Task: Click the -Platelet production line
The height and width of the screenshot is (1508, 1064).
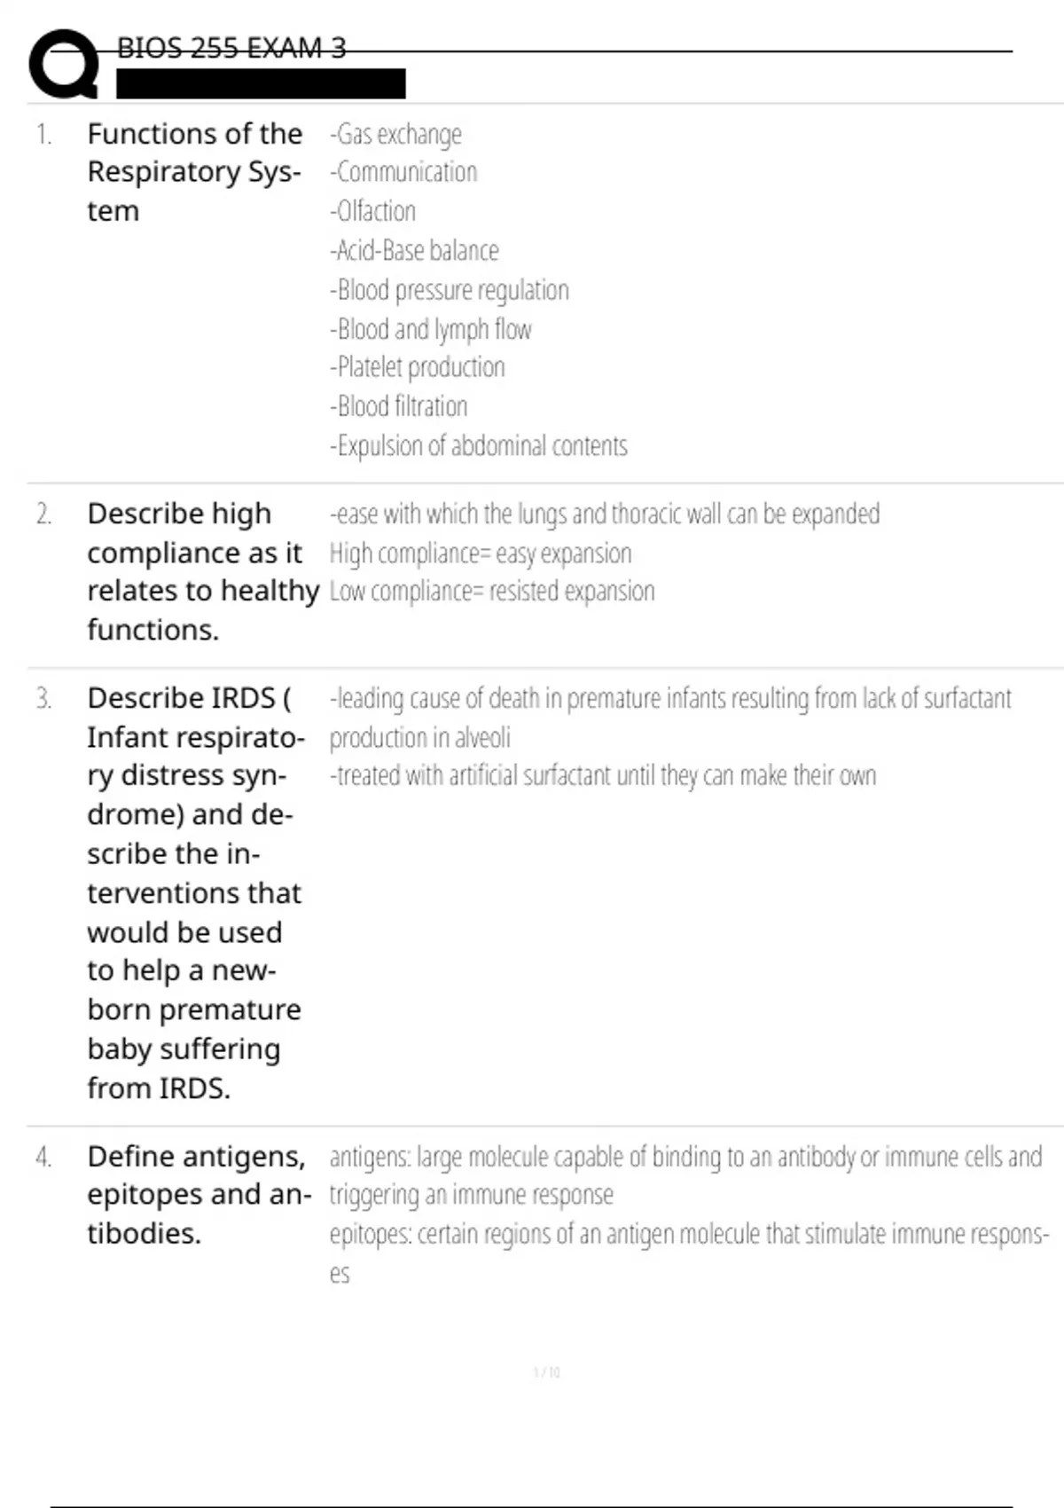Action: 418,367
